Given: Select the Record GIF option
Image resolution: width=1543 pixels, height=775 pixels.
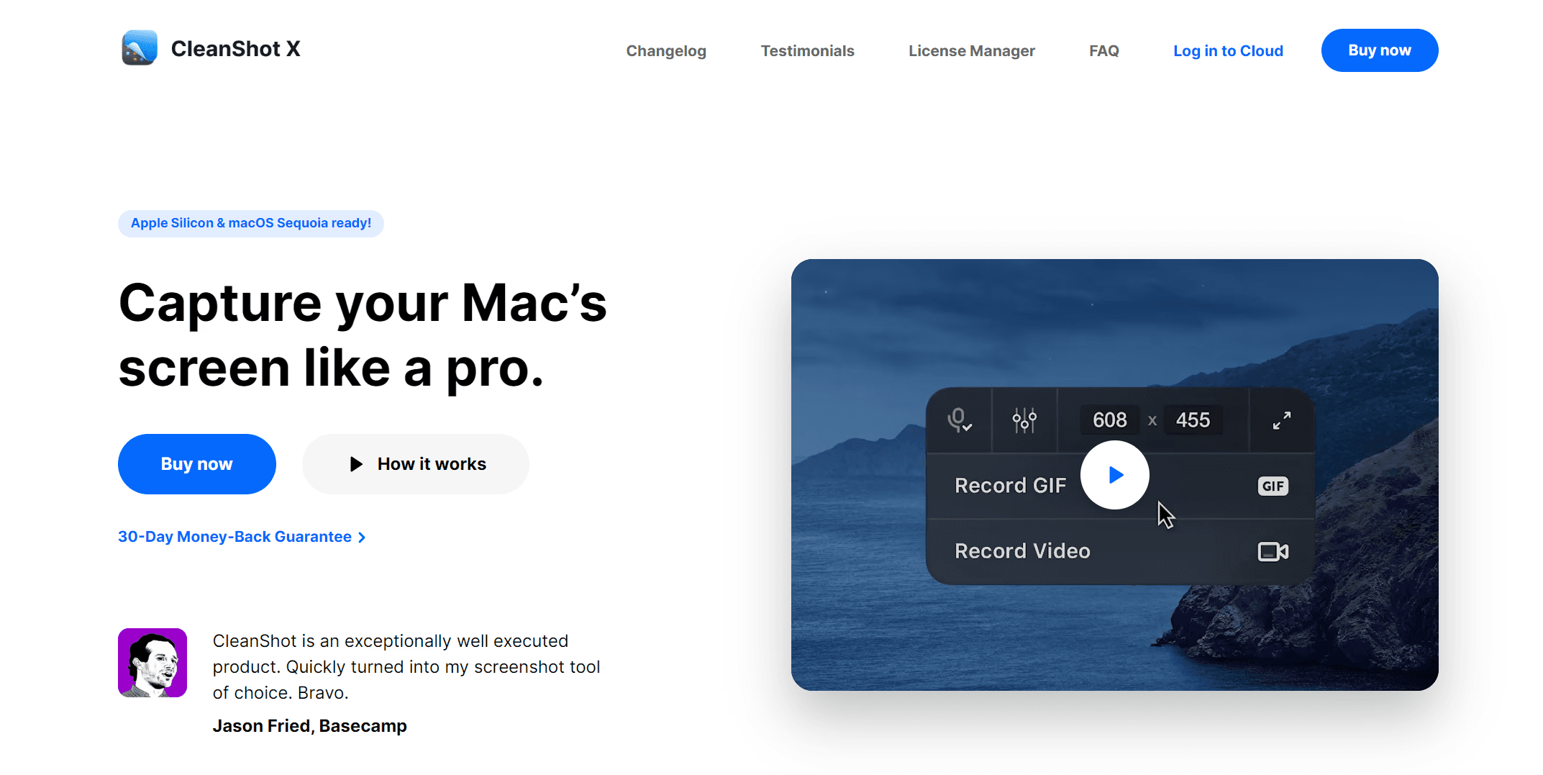Looking at the screenshot, I should click(1120, 486).
